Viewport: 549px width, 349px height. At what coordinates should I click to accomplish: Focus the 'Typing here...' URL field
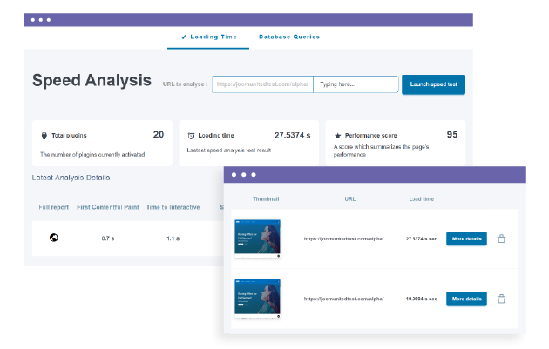coord(356,84)
